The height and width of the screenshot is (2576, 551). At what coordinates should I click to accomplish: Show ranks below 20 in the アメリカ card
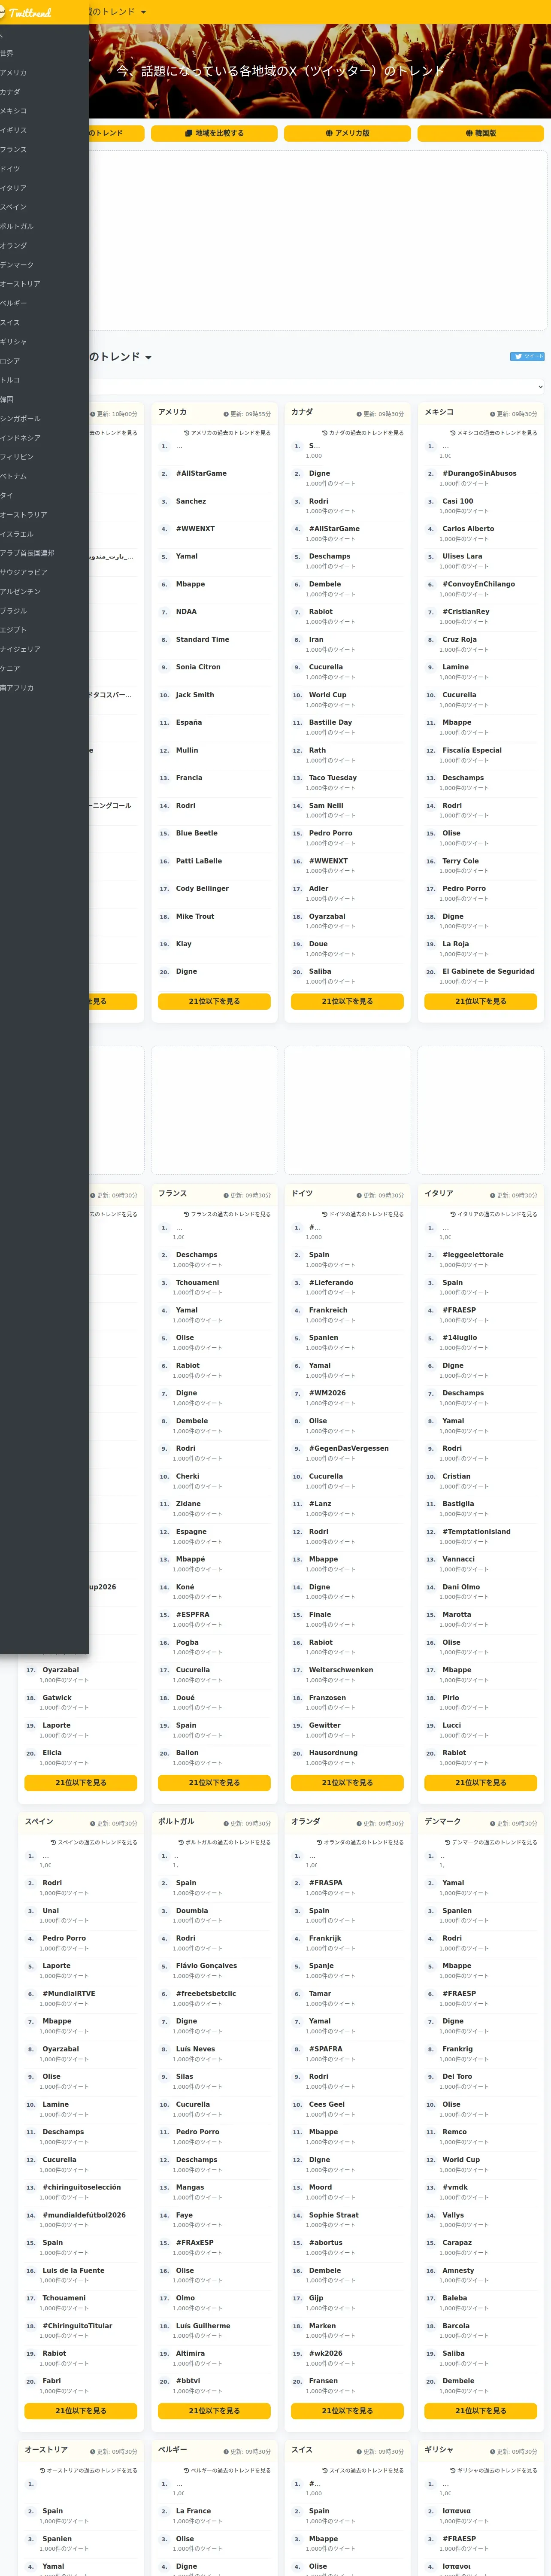coord(214,1001)
